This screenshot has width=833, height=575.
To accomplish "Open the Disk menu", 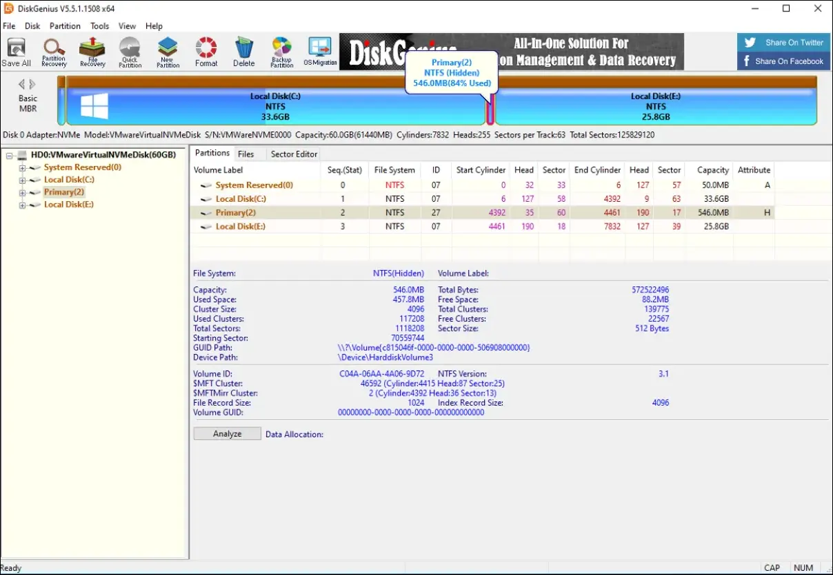I will point(32,26).
